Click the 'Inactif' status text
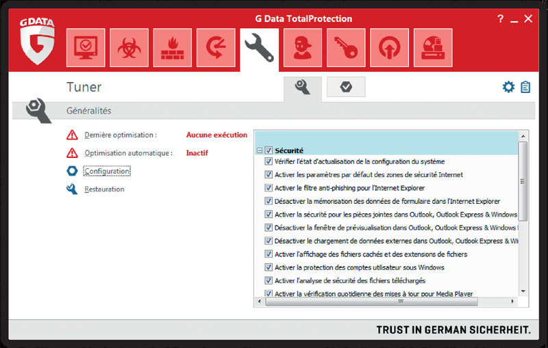 point(197,152)
